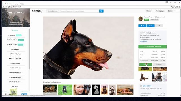Open the dog grooming sidebar thumbnail
The width and height of the screenshot is (181, 101).
[159, 77]
